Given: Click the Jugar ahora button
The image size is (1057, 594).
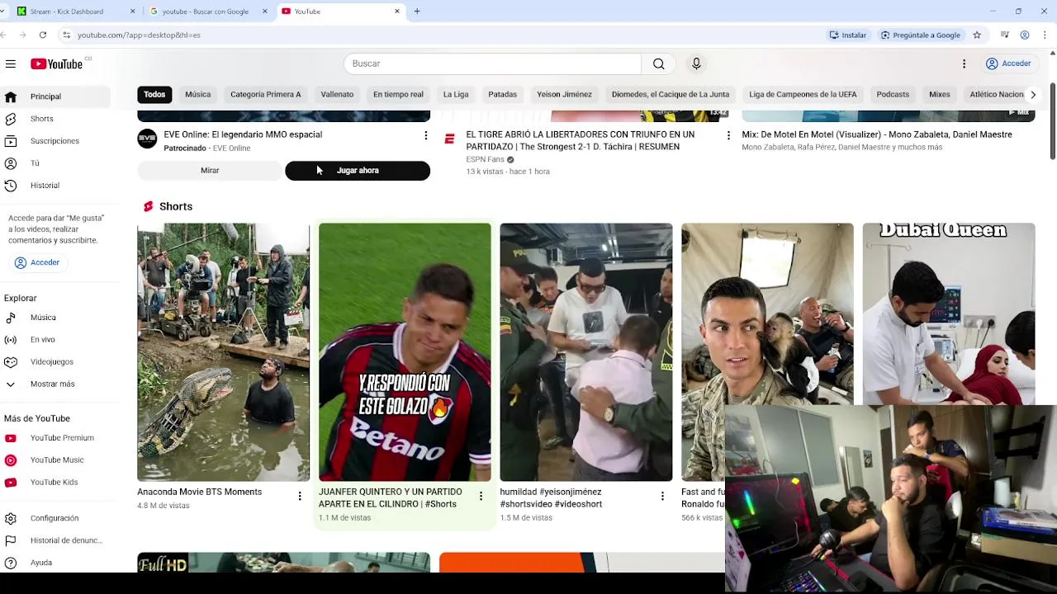Looking at the screenshot, I should (x=358, y=171).
